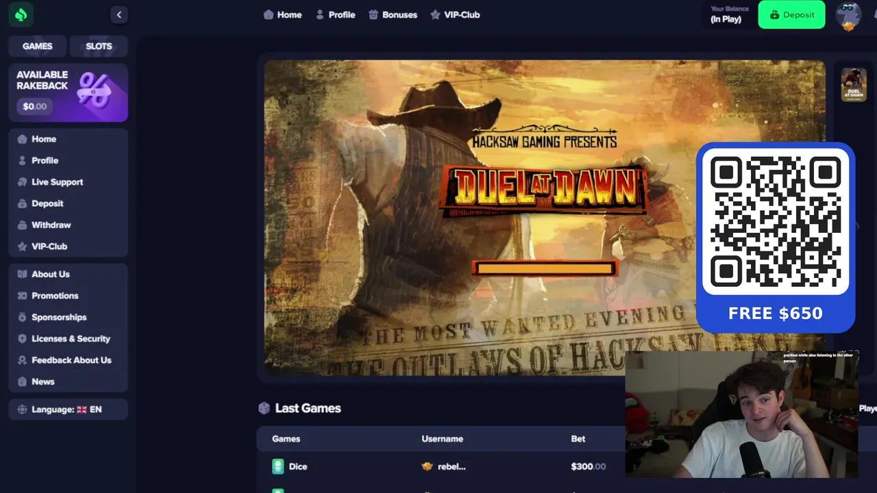This screenshot has width=877, height=493.
Task: Collapse the sidebar using the arrow chevron
Action: pos(119,14)
